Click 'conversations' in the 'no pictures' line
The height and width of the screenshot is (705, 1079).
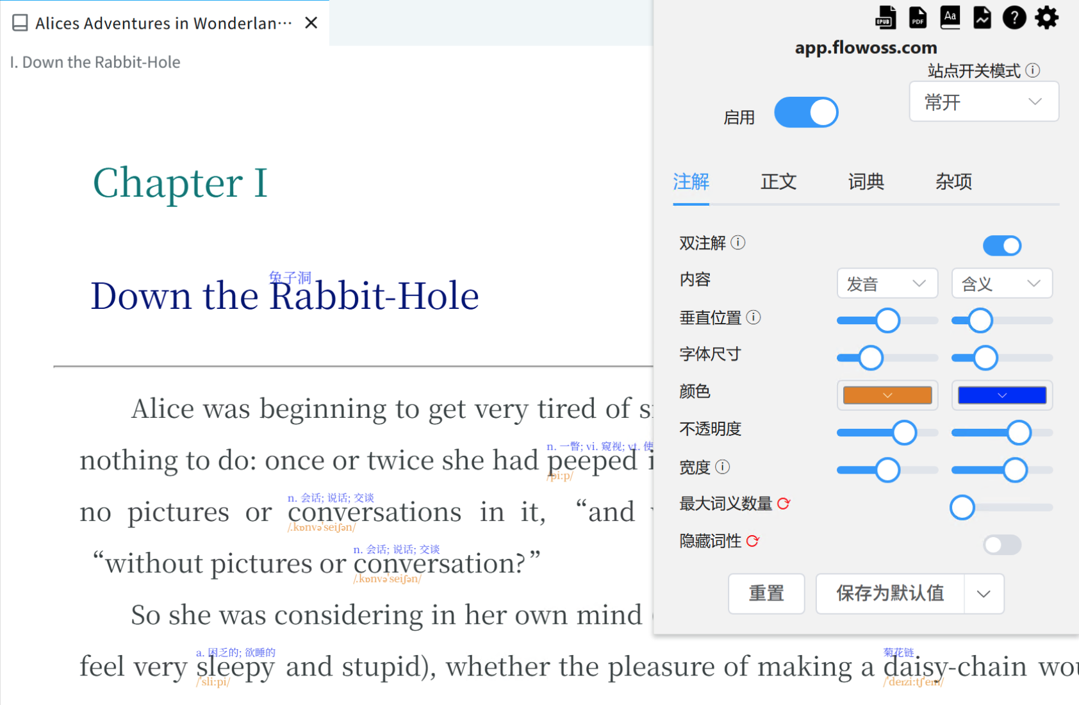pyautogui.click(x=375, y=512)
